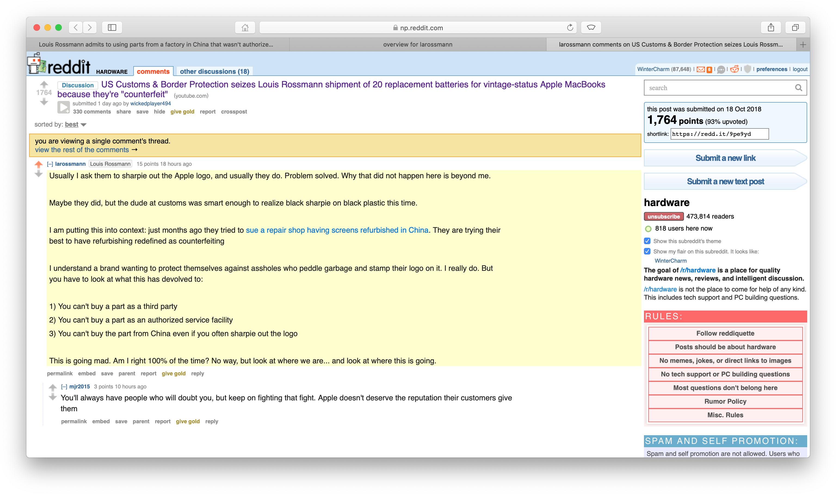Viewport: 836px width, 494px height.
Task: Go forward with Safari forward arrow
Action: click(x=90, y=28)
